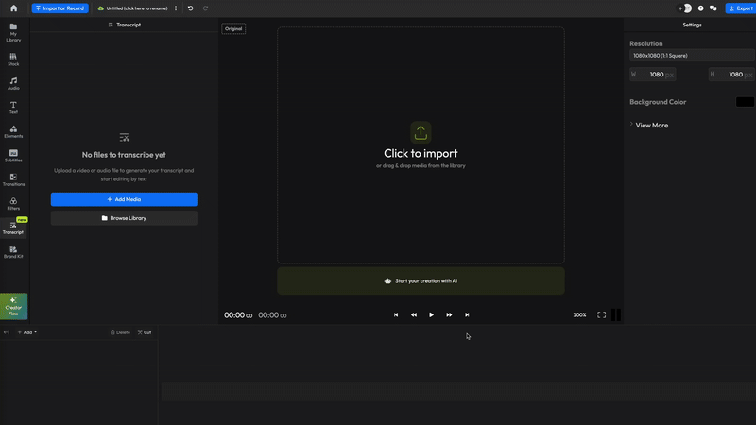Toggle fullscreen preview mode
Image resolution: width=756 pixels, height=425 pixels.
click(601, 314)
